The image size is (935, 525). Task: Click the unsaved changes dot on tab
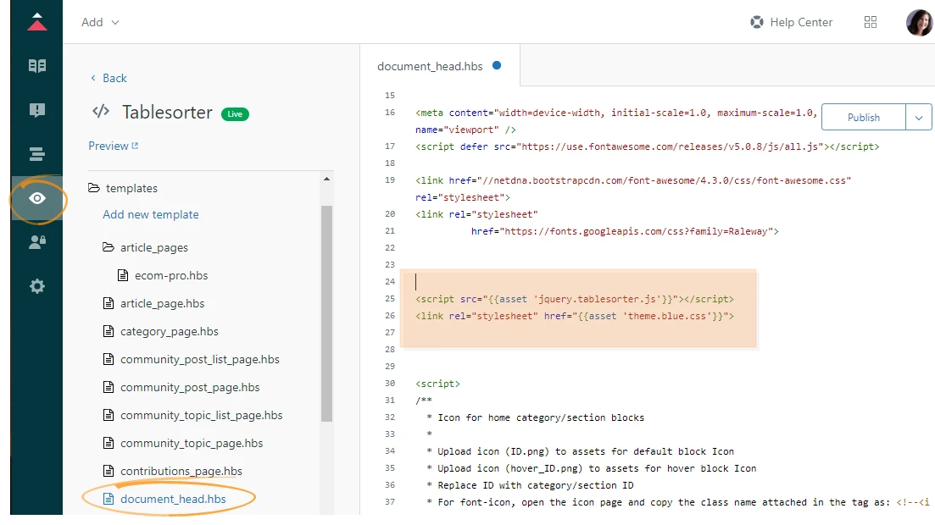tap(496, 65)
